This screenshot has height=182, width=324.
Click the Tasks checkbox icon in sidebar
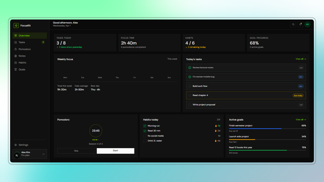pyautogui.click(x=16, y=42)
